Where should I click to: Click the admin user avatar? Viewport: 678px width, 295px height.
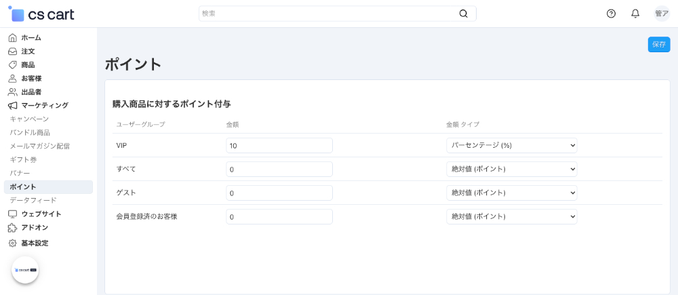(x=662, y=14)
